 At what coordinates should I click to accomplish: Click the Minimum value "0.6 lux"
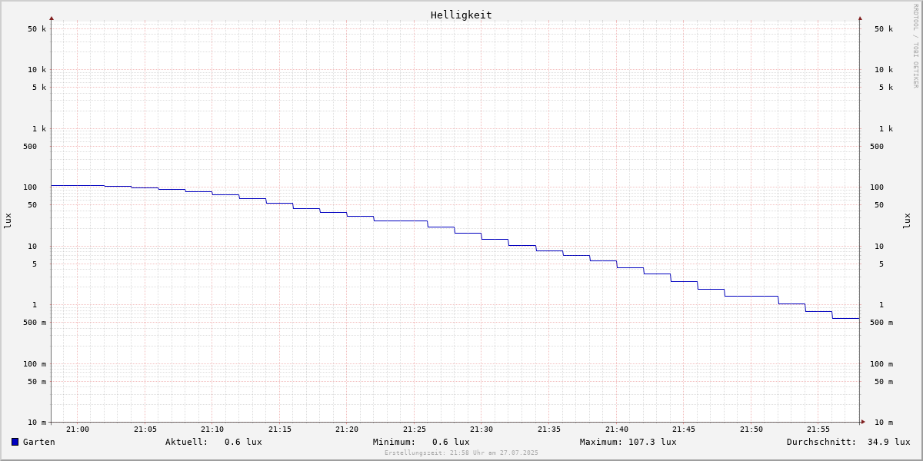(x=451, y=442)
